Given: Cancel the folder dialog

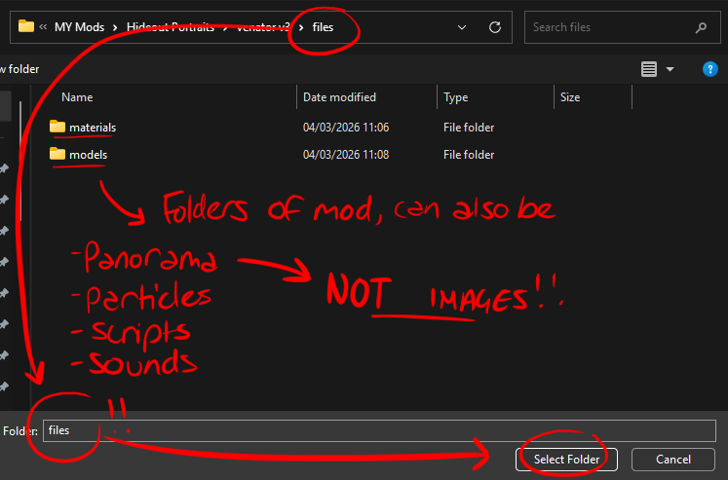Looking at the screenshot, I should 673,460.
